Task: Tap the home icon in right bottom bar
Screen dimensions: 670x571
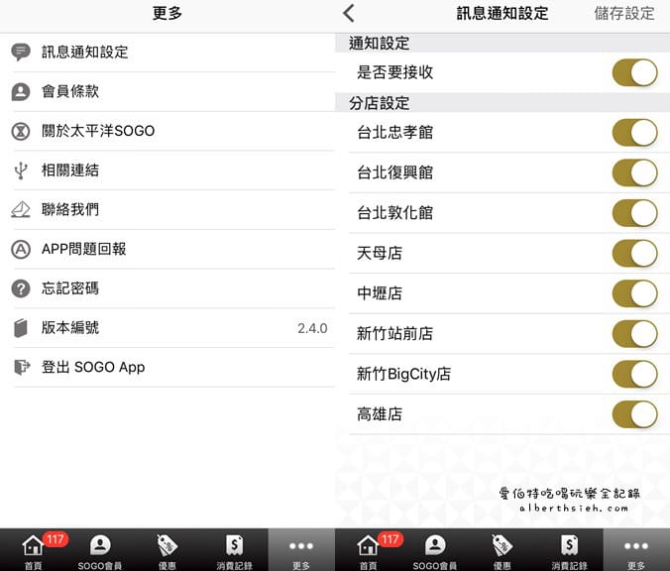Action: pyautogui.click(x=368, y=546)
